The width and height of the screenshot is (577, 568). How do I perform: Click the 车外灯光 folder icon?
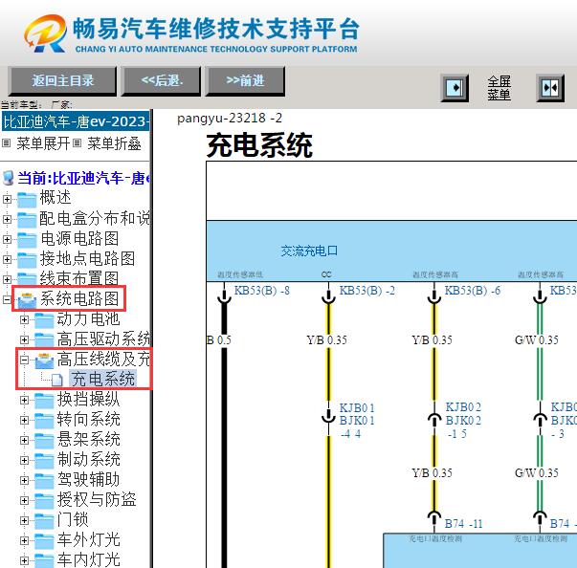click(44, 541)
